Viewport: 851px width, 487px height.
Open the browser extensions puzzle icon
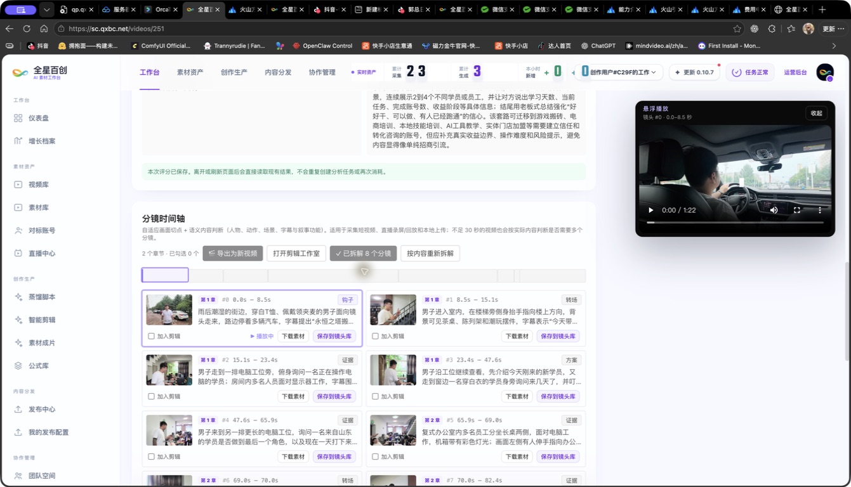tap(772, 29)
